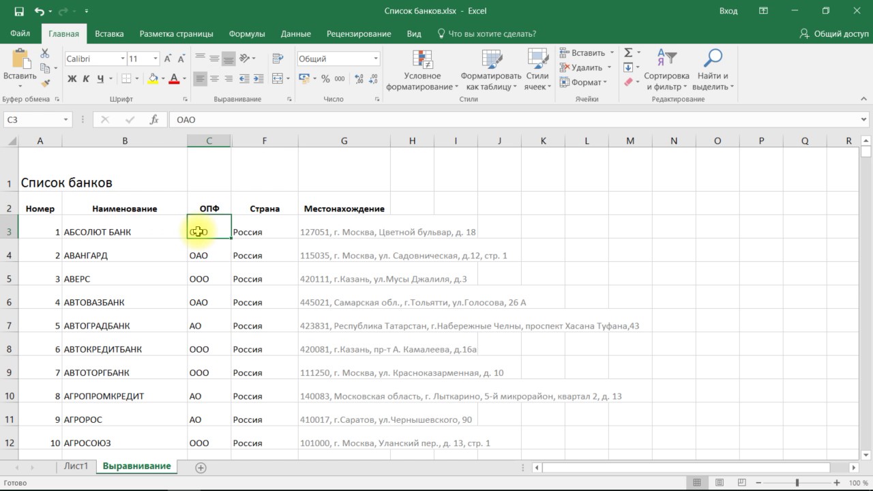Switch to the Формулы tab
This screenshot has height=491, width=873.
(x=247, y=33)
